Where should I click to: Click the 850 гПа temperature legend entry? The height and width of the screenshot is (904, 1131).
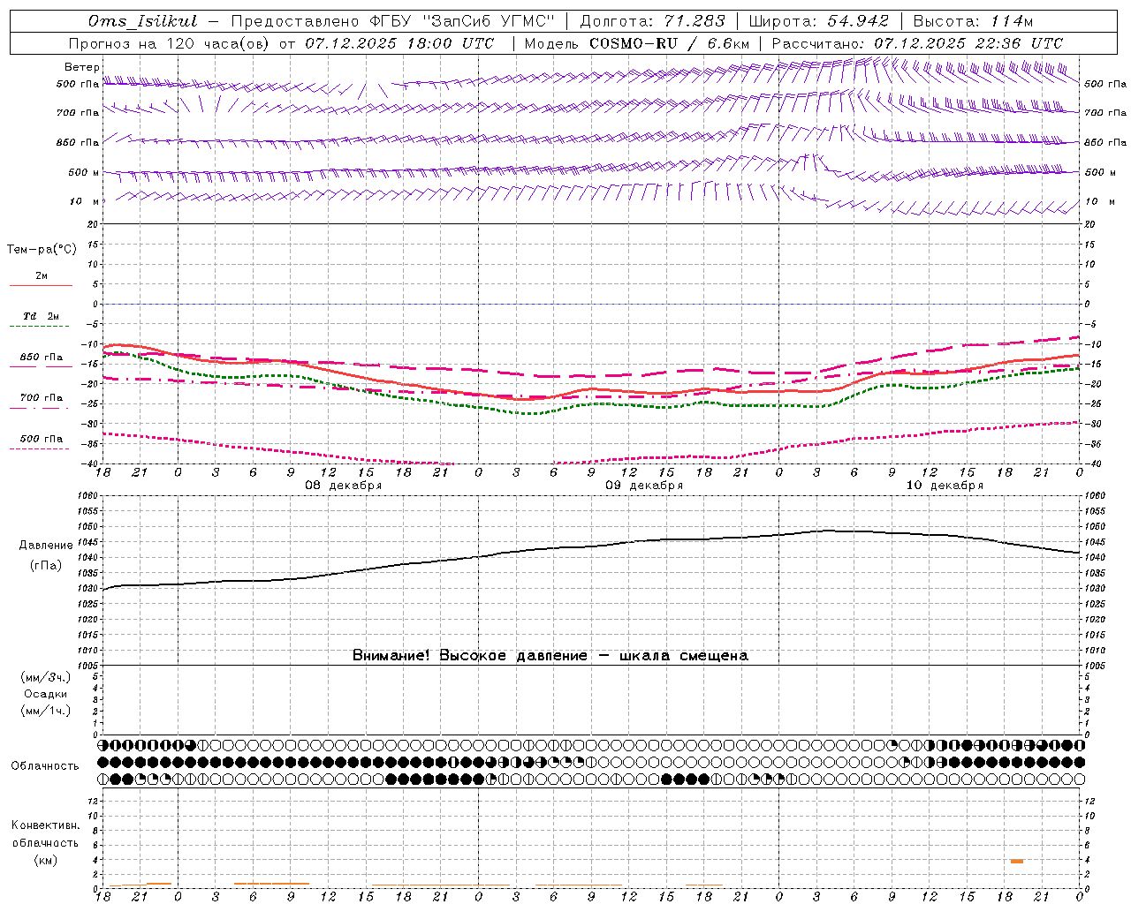41,360
